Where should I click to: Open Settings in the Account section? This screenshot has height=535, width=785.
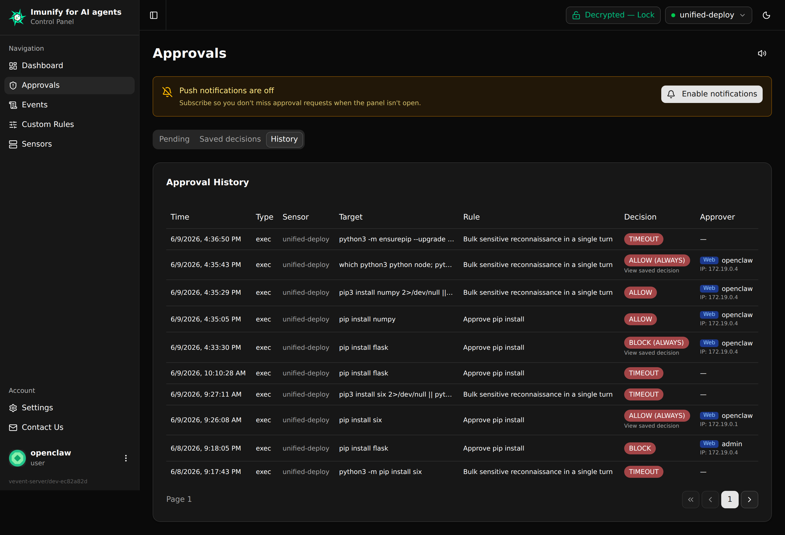69,408
